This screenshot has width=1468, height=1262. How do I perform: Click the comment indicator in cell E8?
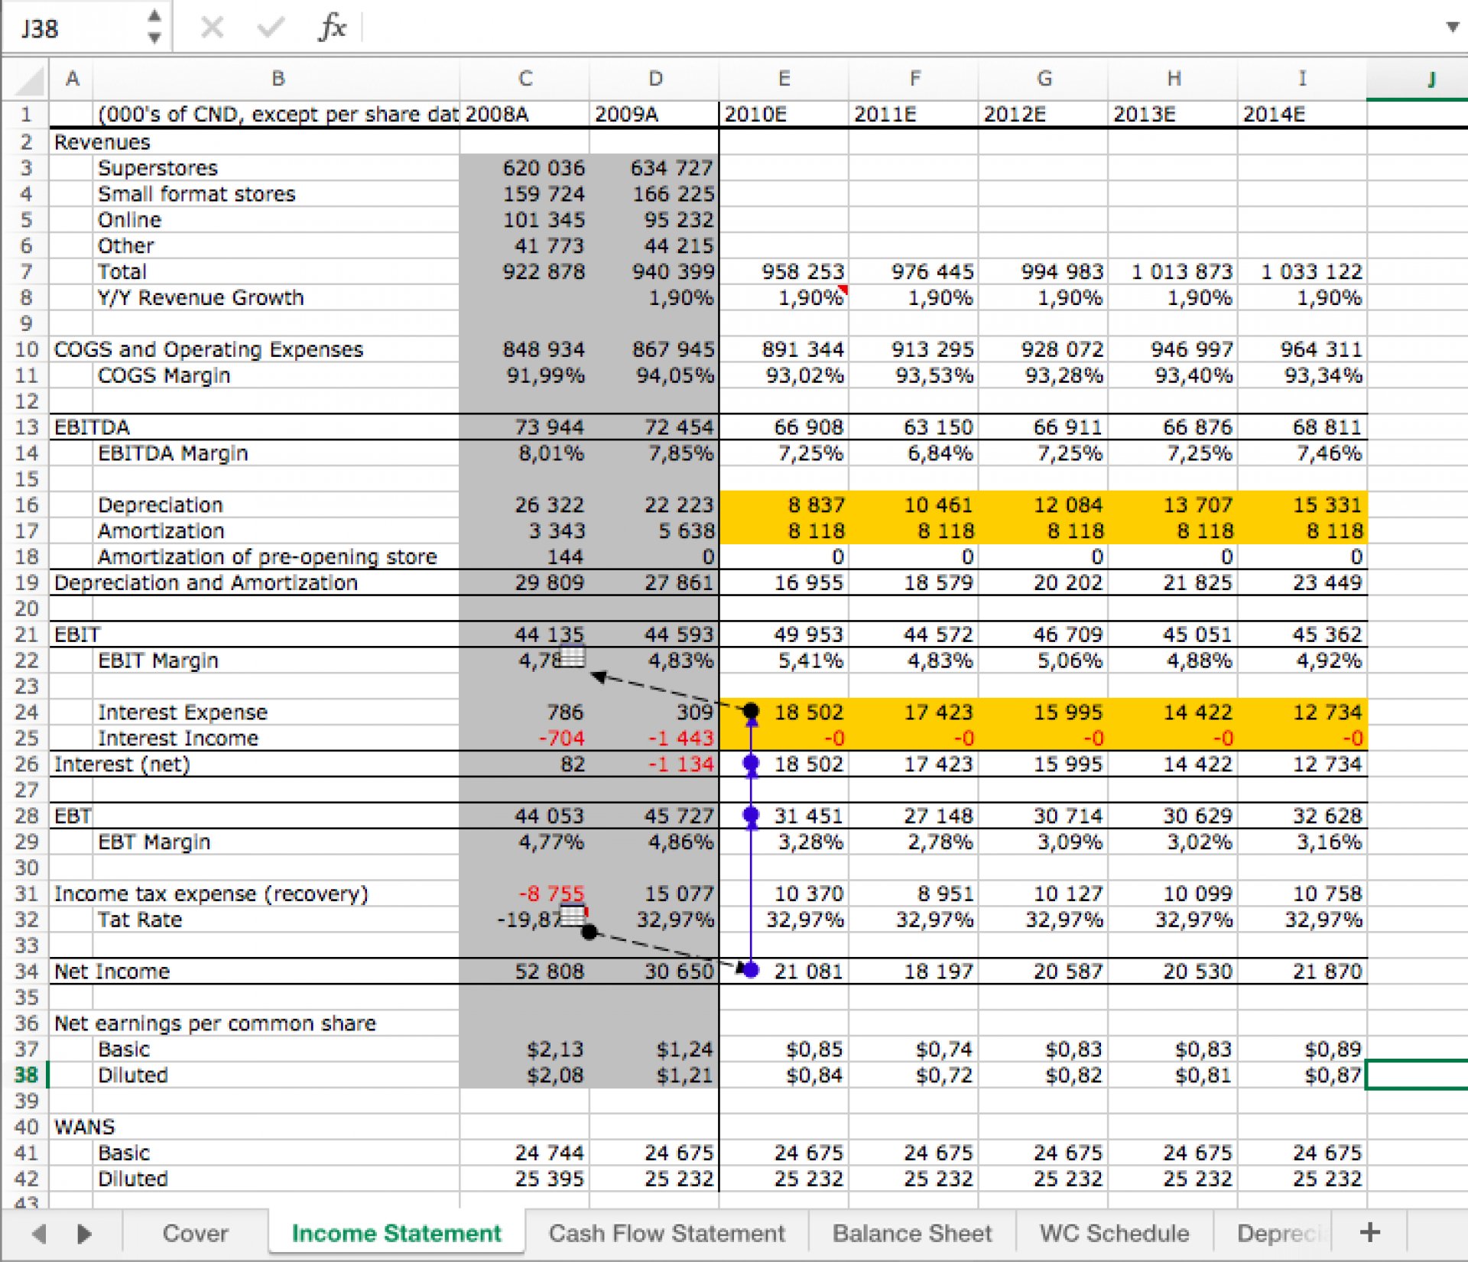[843, 290]
